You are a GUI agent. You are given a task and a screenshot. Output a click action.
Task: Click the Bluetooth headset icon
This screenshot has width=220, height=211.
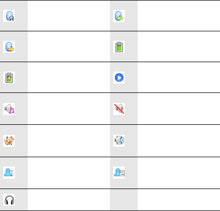click(9, 16)
